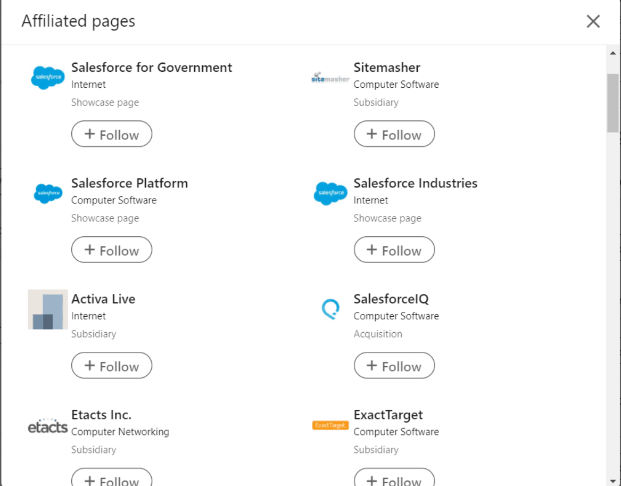Click the orange ExactTarget logo
621x486 pixels.
pos(330,425)
